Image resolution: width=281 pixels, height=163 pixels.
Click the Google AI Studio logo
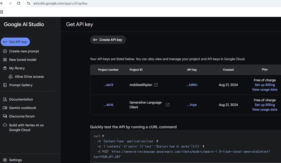tap(24, 24)
